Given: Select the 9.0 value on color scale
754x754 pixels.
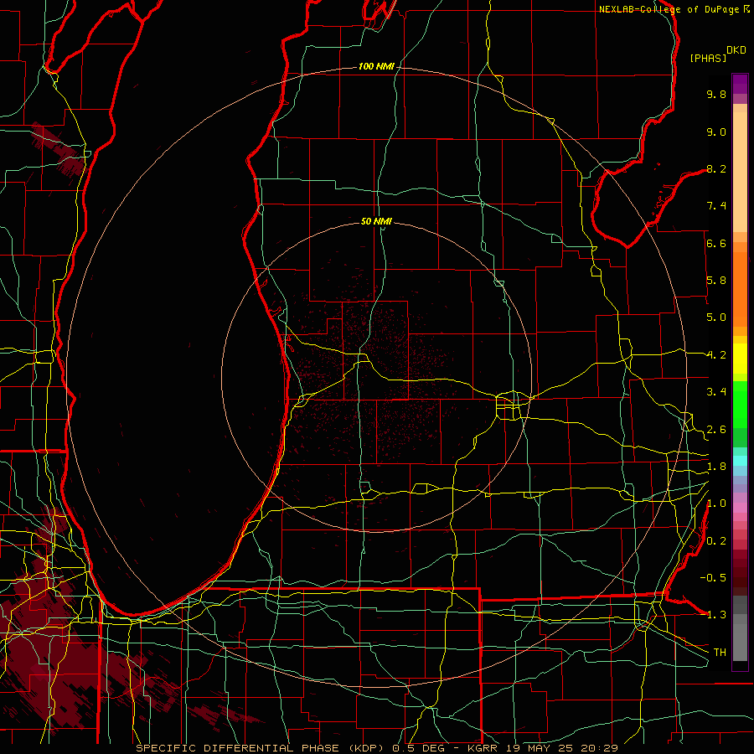Looking at the screenshot, I should coord(716,132).
